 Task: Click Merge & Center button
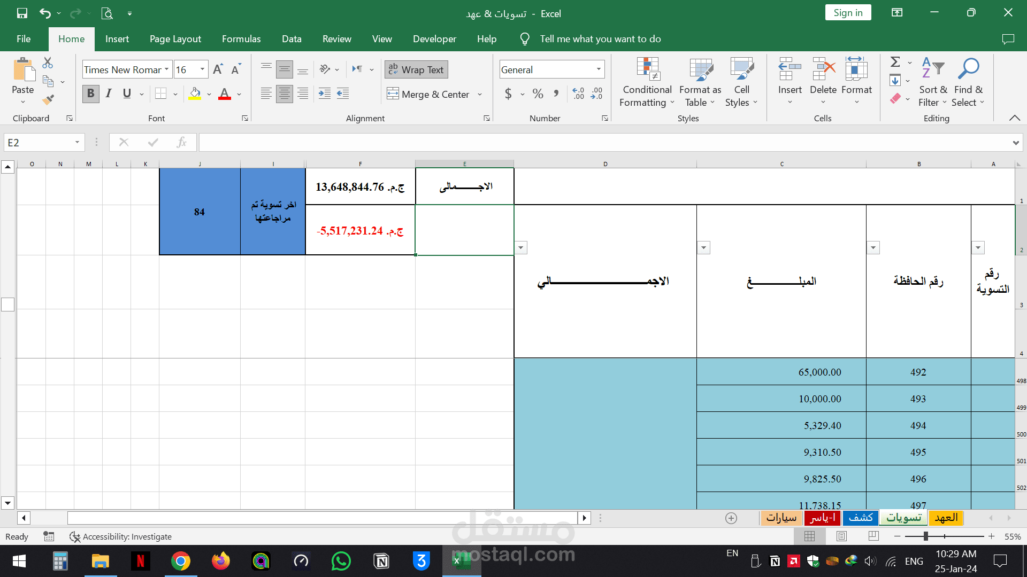[x=429, y=94]
